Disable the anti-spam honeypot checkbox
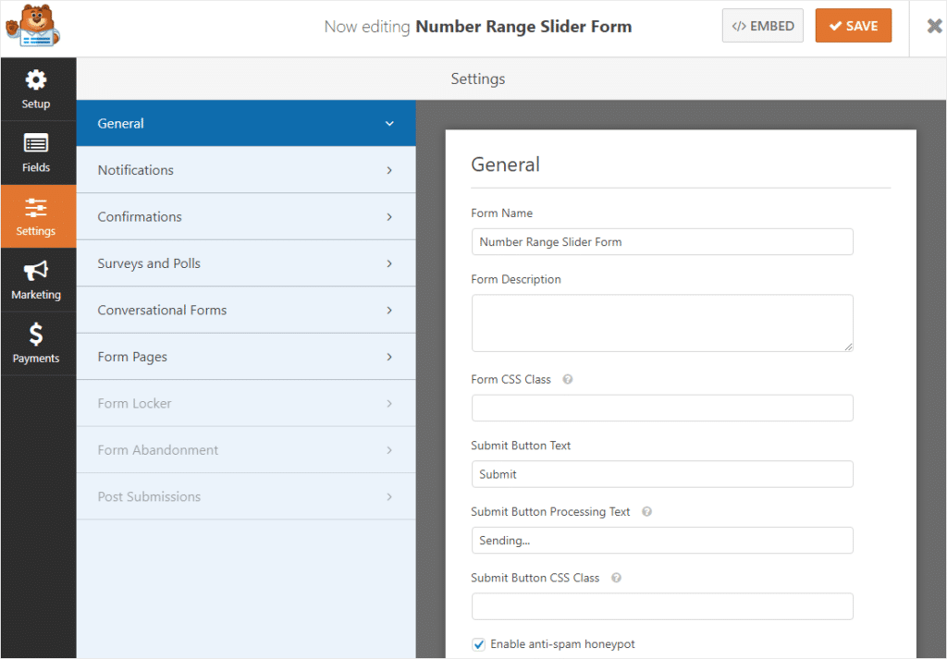 click(478, 643)
